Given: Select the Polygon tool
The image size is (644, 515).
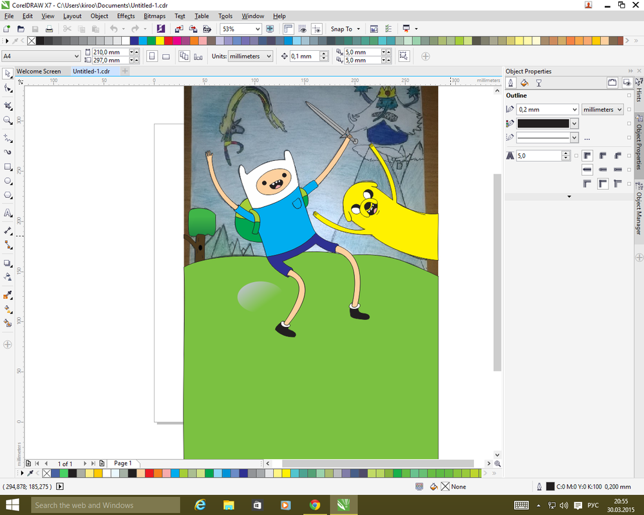Looking at the screenshot, I should (x=7, y=196).
